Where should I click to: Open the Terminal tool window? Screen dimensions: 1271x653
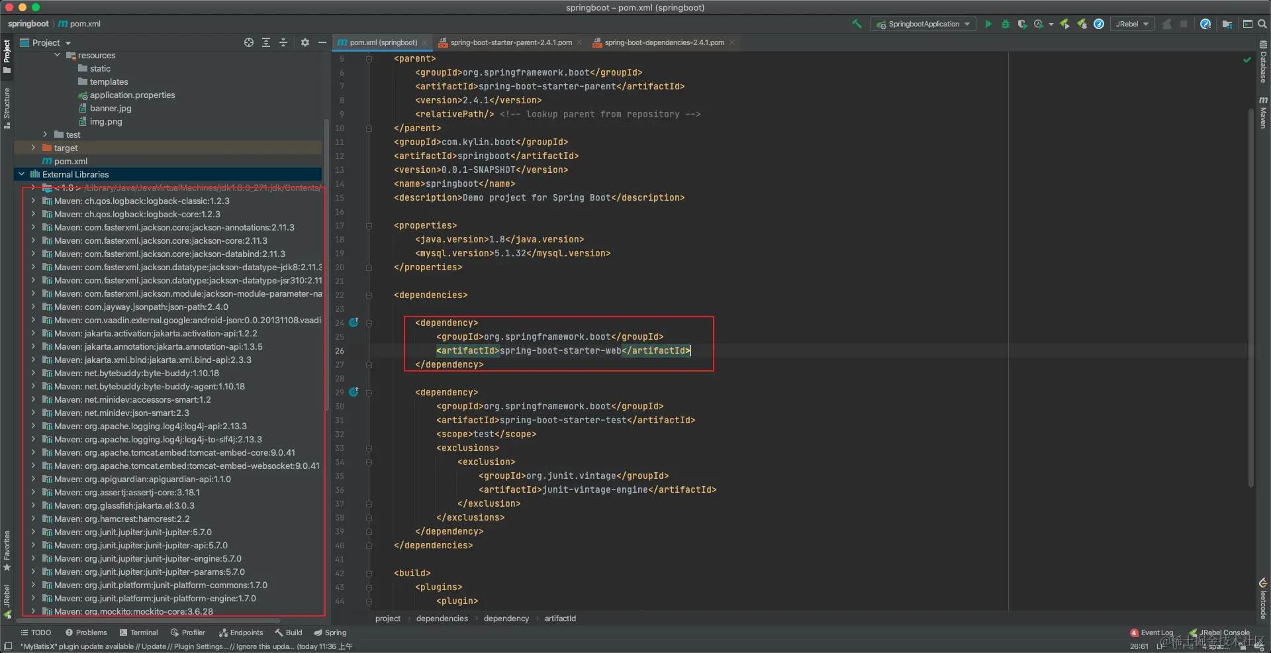pos(139,632)
